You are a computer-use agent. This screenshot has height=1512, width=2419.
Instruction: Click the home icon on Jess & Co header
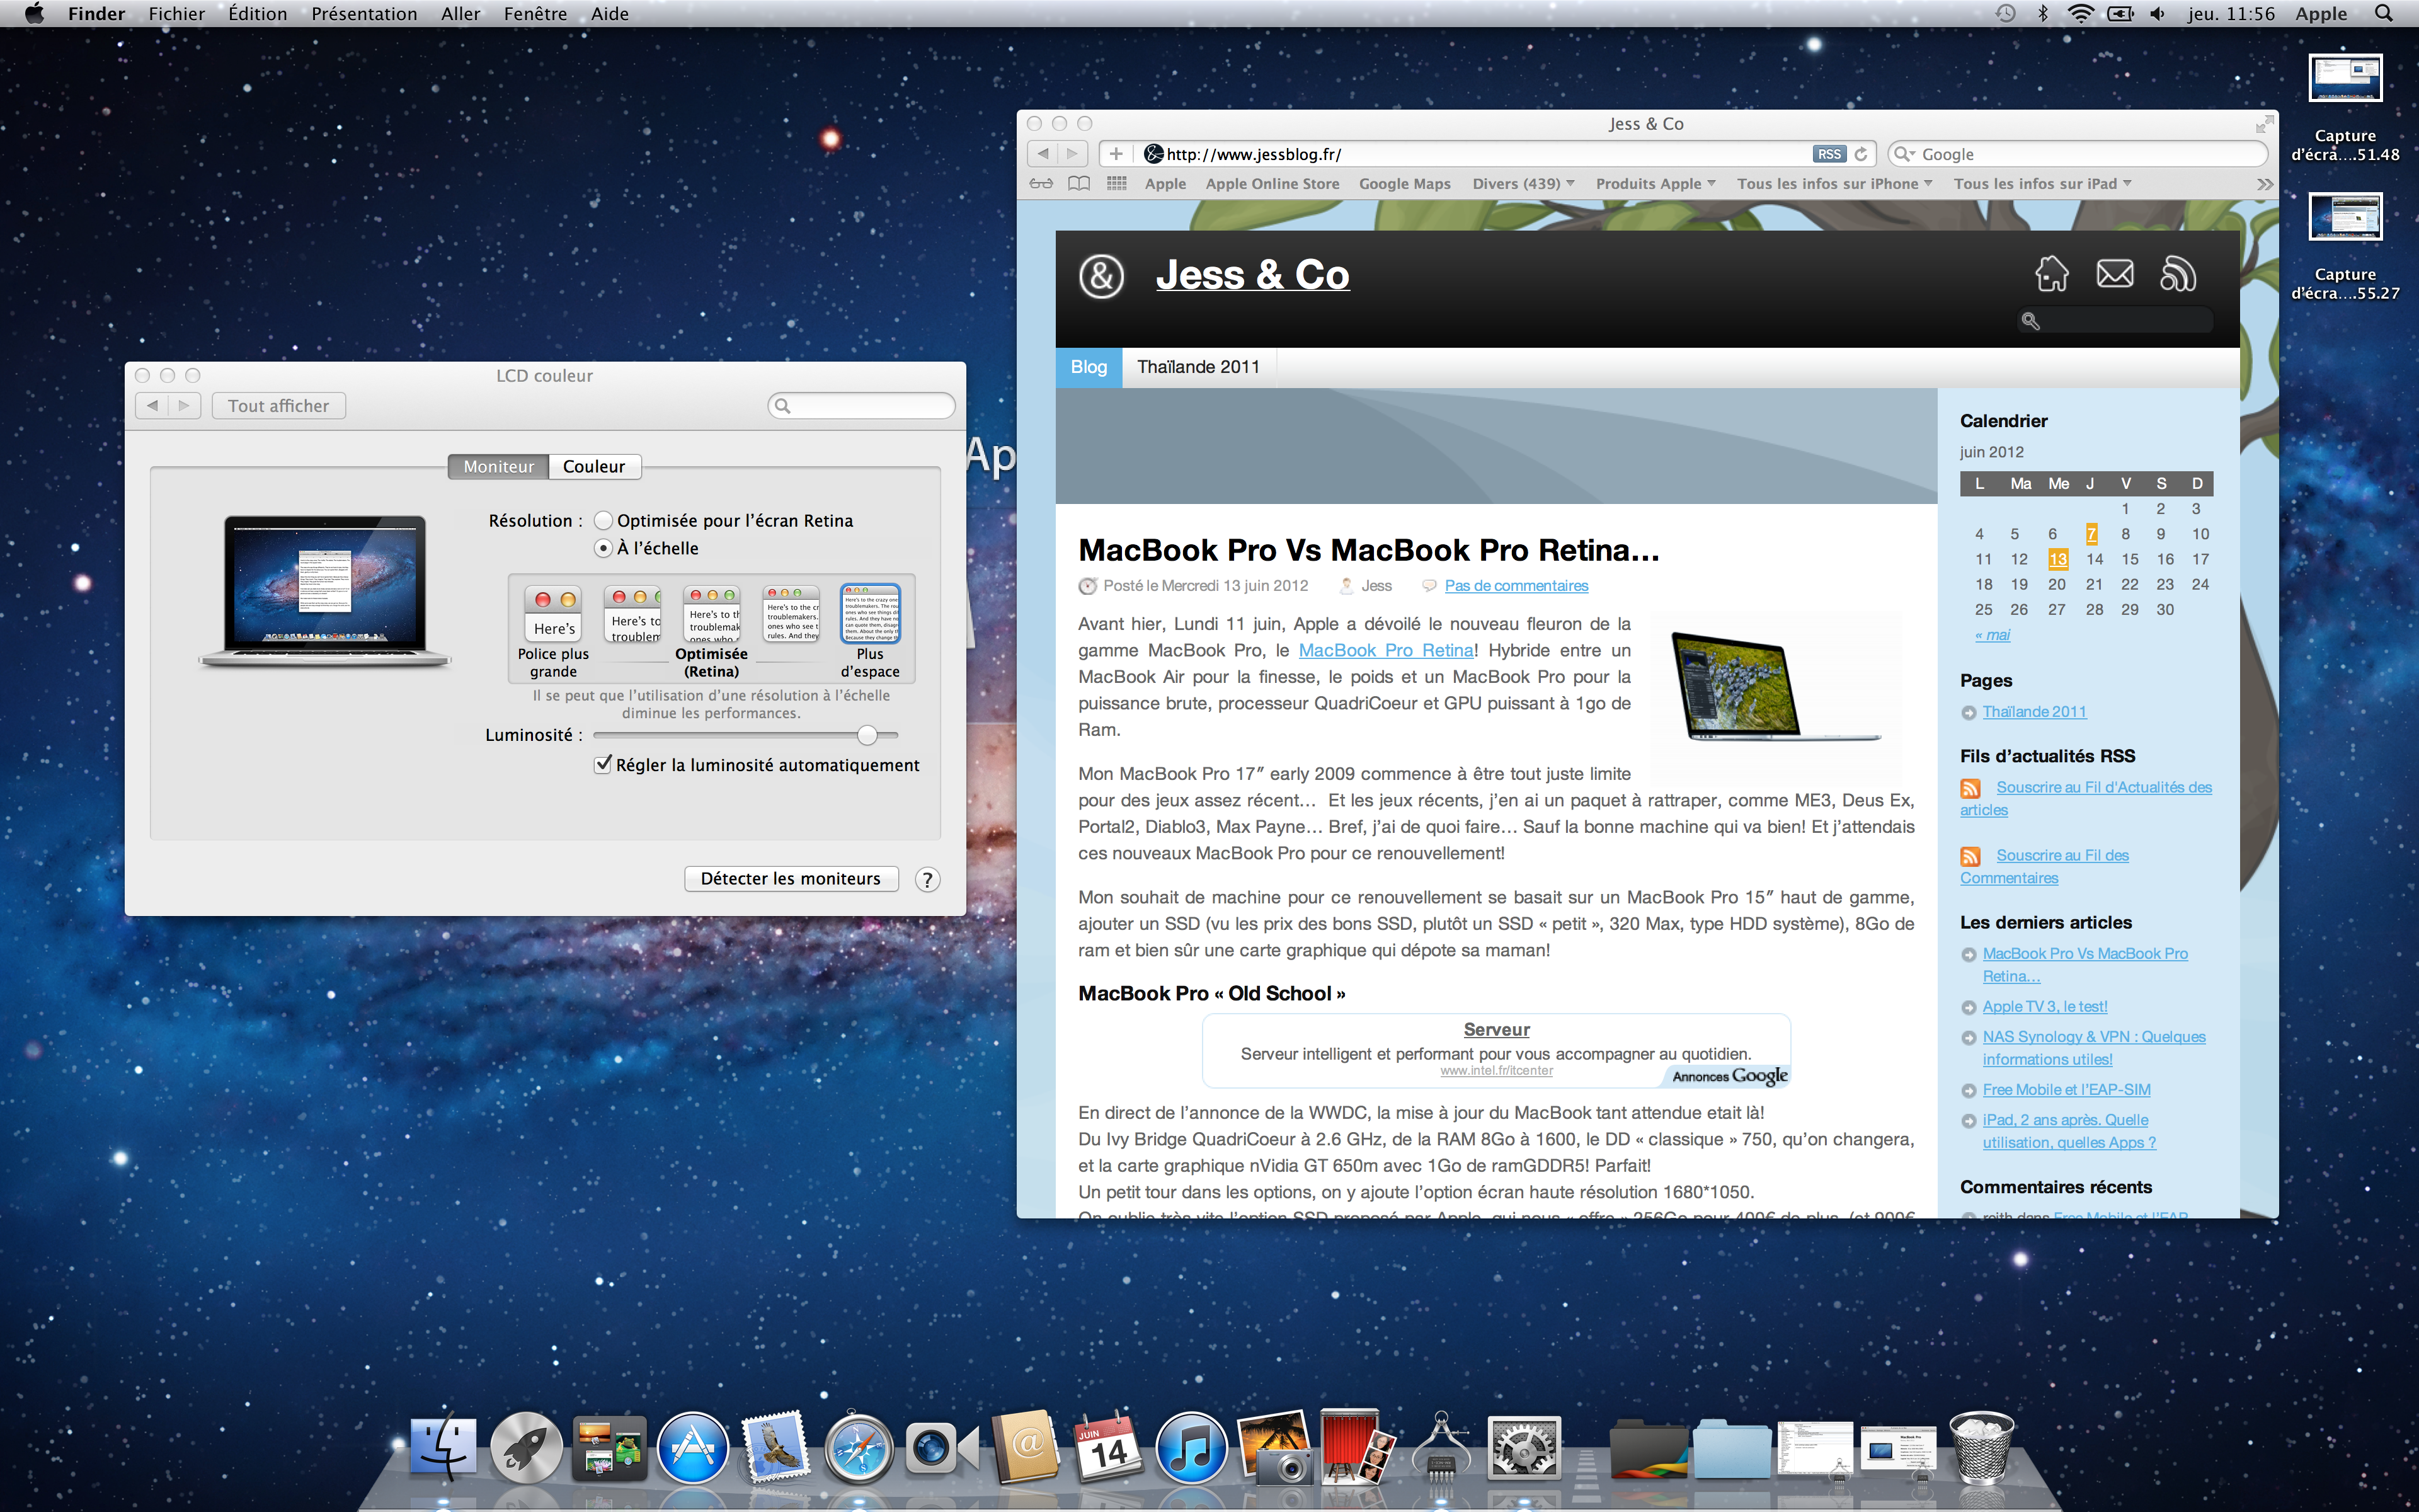point(2052,273)
